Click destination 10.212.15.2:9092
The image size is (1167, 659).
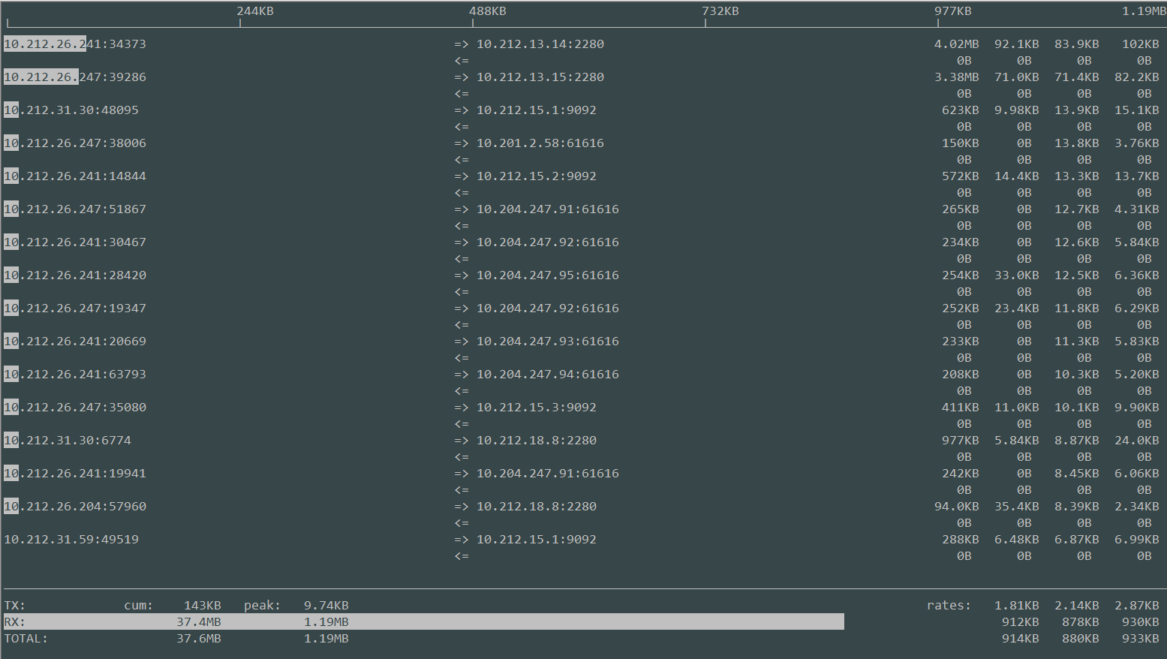coord(537,176)
